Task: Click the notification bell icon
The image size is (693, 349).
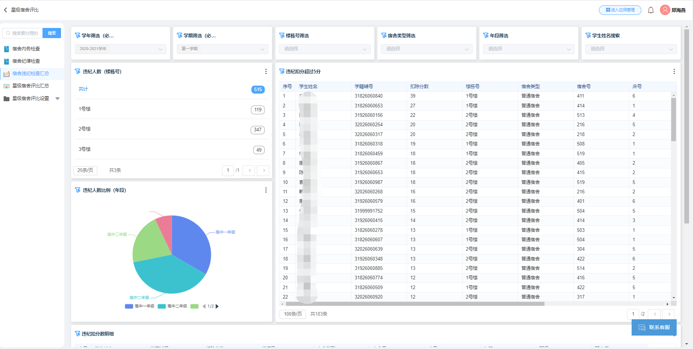Action: tap(651, 10)
